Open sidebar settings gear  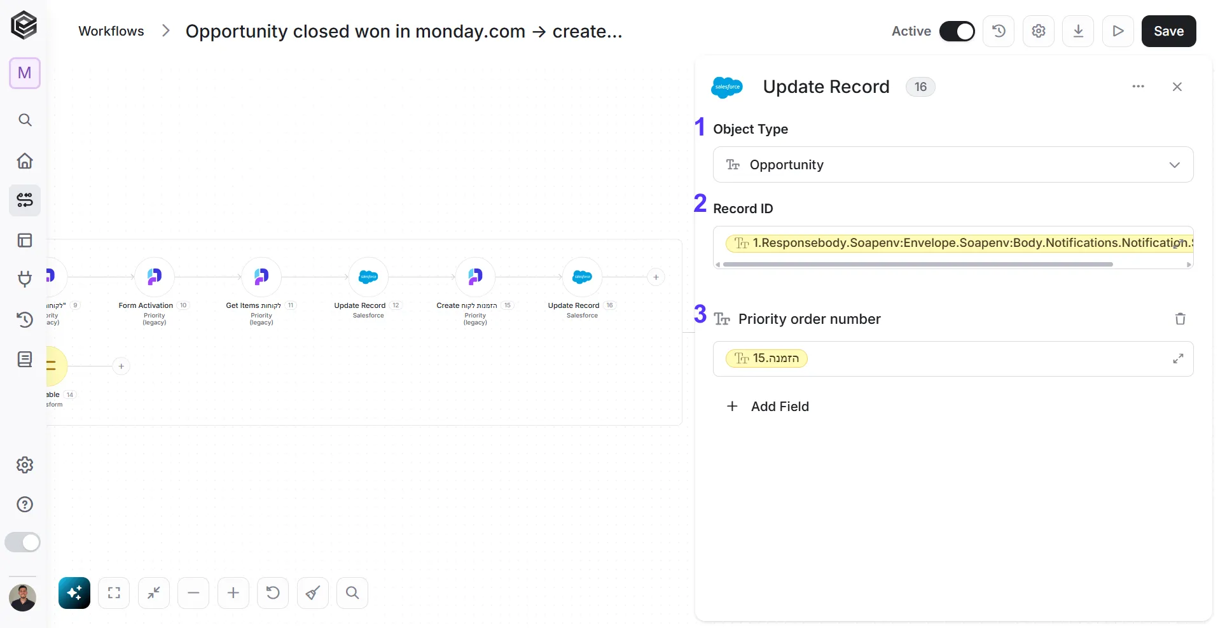point(25,464)
